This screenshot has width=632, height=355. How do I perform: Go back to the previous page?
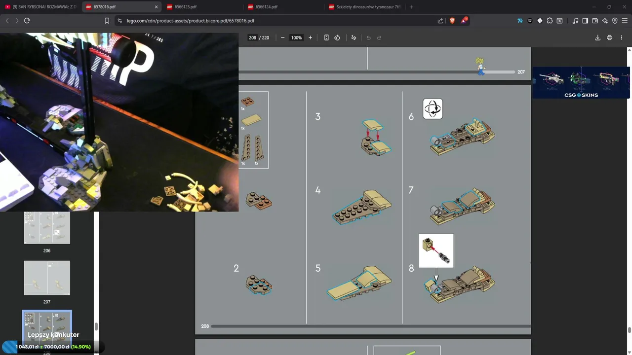[7, 21]
